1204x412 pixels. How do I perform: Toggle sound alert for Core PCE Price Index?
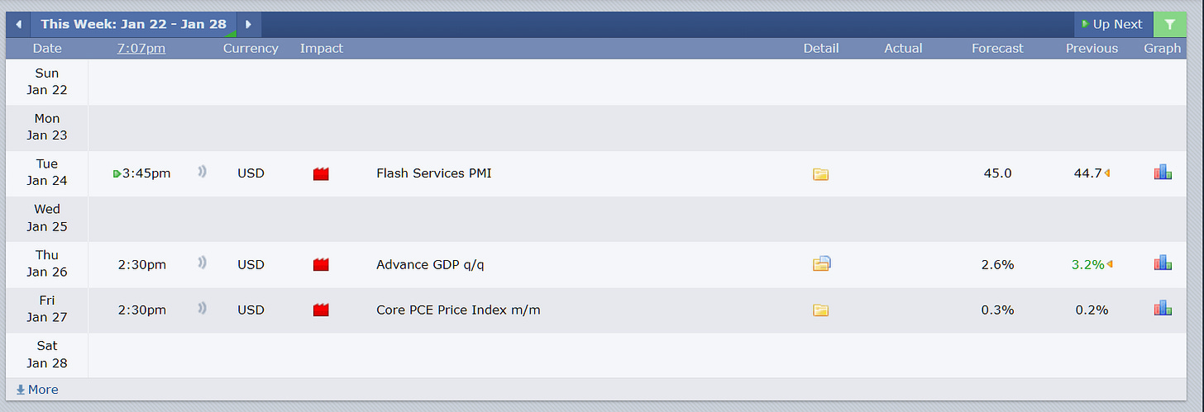(203, 309)
